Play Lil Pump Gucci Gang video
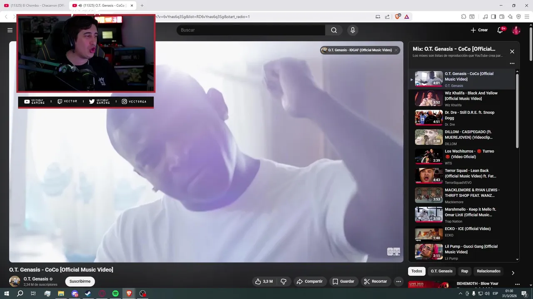The image size is (533, 299). tap(462, 252)
